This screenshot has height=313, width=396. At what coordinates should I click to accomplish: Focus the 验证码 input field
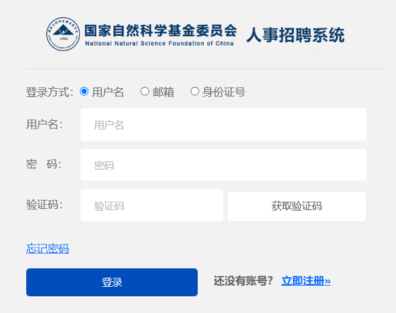pyautogui.click(x=152, y=205)
